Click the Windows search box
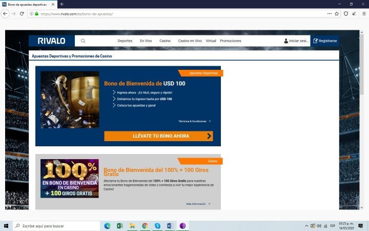The width and height of the screenshot is (369, 231). click(x=56, y=226)
